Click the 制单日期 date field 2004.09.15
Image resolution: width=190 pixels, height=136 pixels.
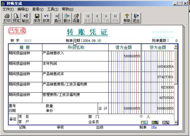pyautogui.click(x=92, y=41)
